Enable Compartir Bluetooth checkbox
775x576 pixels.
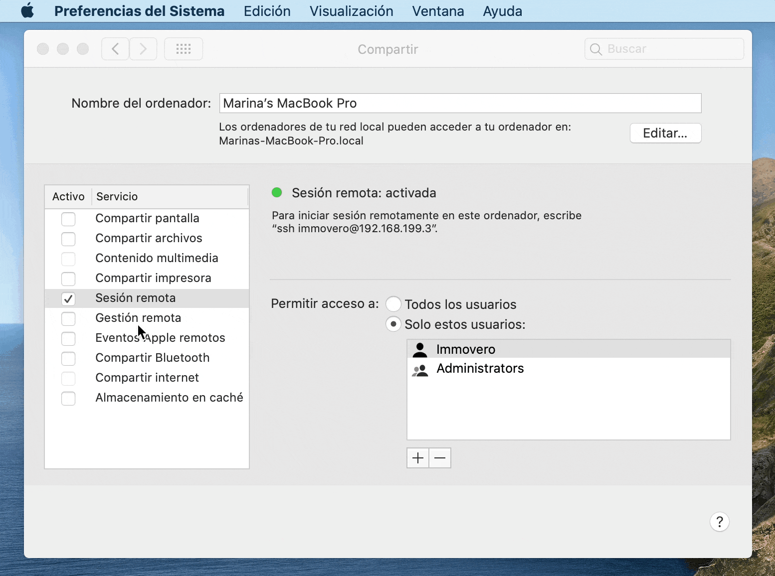(68, 358)
